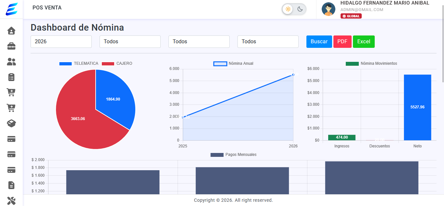Viewport: 444px width, 206px height.
Task: Click the medium-height Pagos Mensuales bar
Action: point(242,181)
